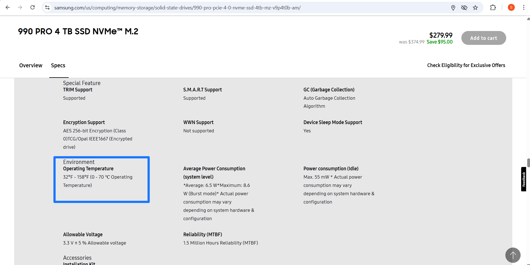Click the 'Accessories' section heading
Viewport: 530px width, 265px height.
(77, 258)
